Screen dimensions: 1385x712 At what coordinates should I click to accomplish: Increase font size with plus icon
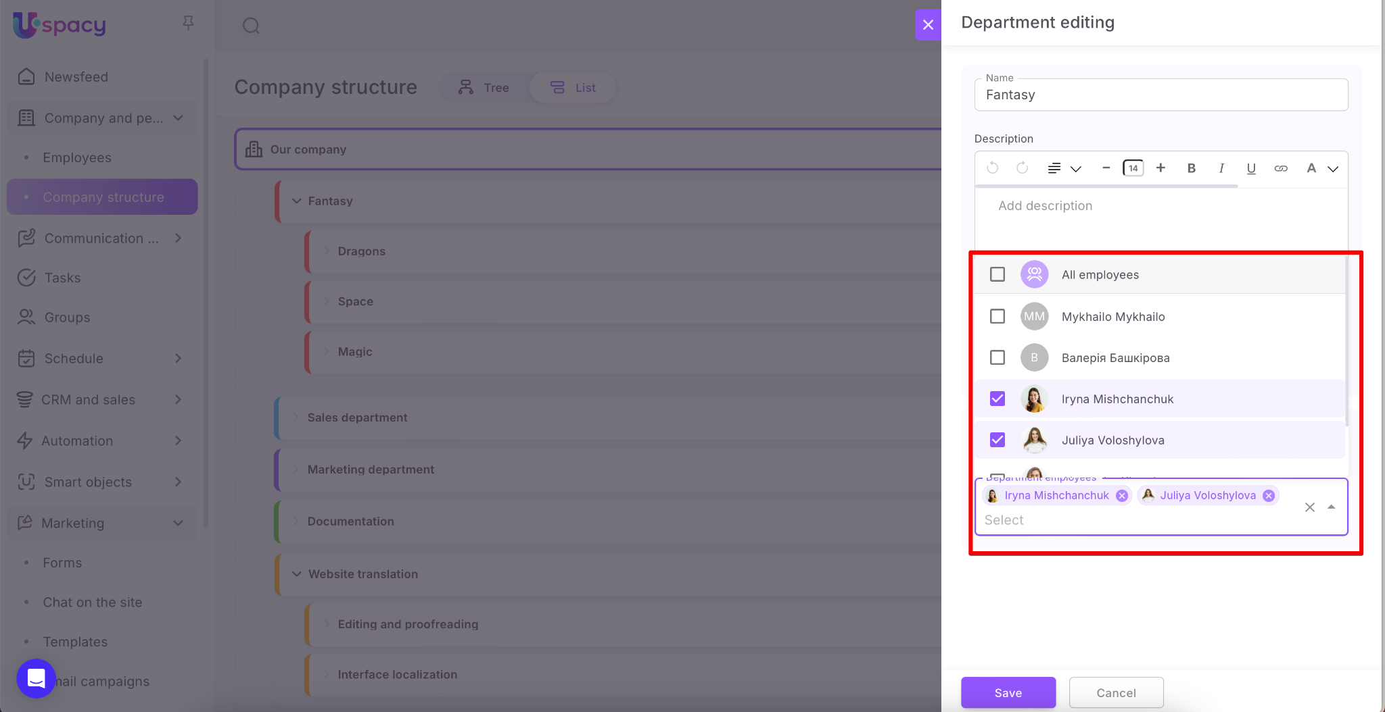[x=1160, y=168]
